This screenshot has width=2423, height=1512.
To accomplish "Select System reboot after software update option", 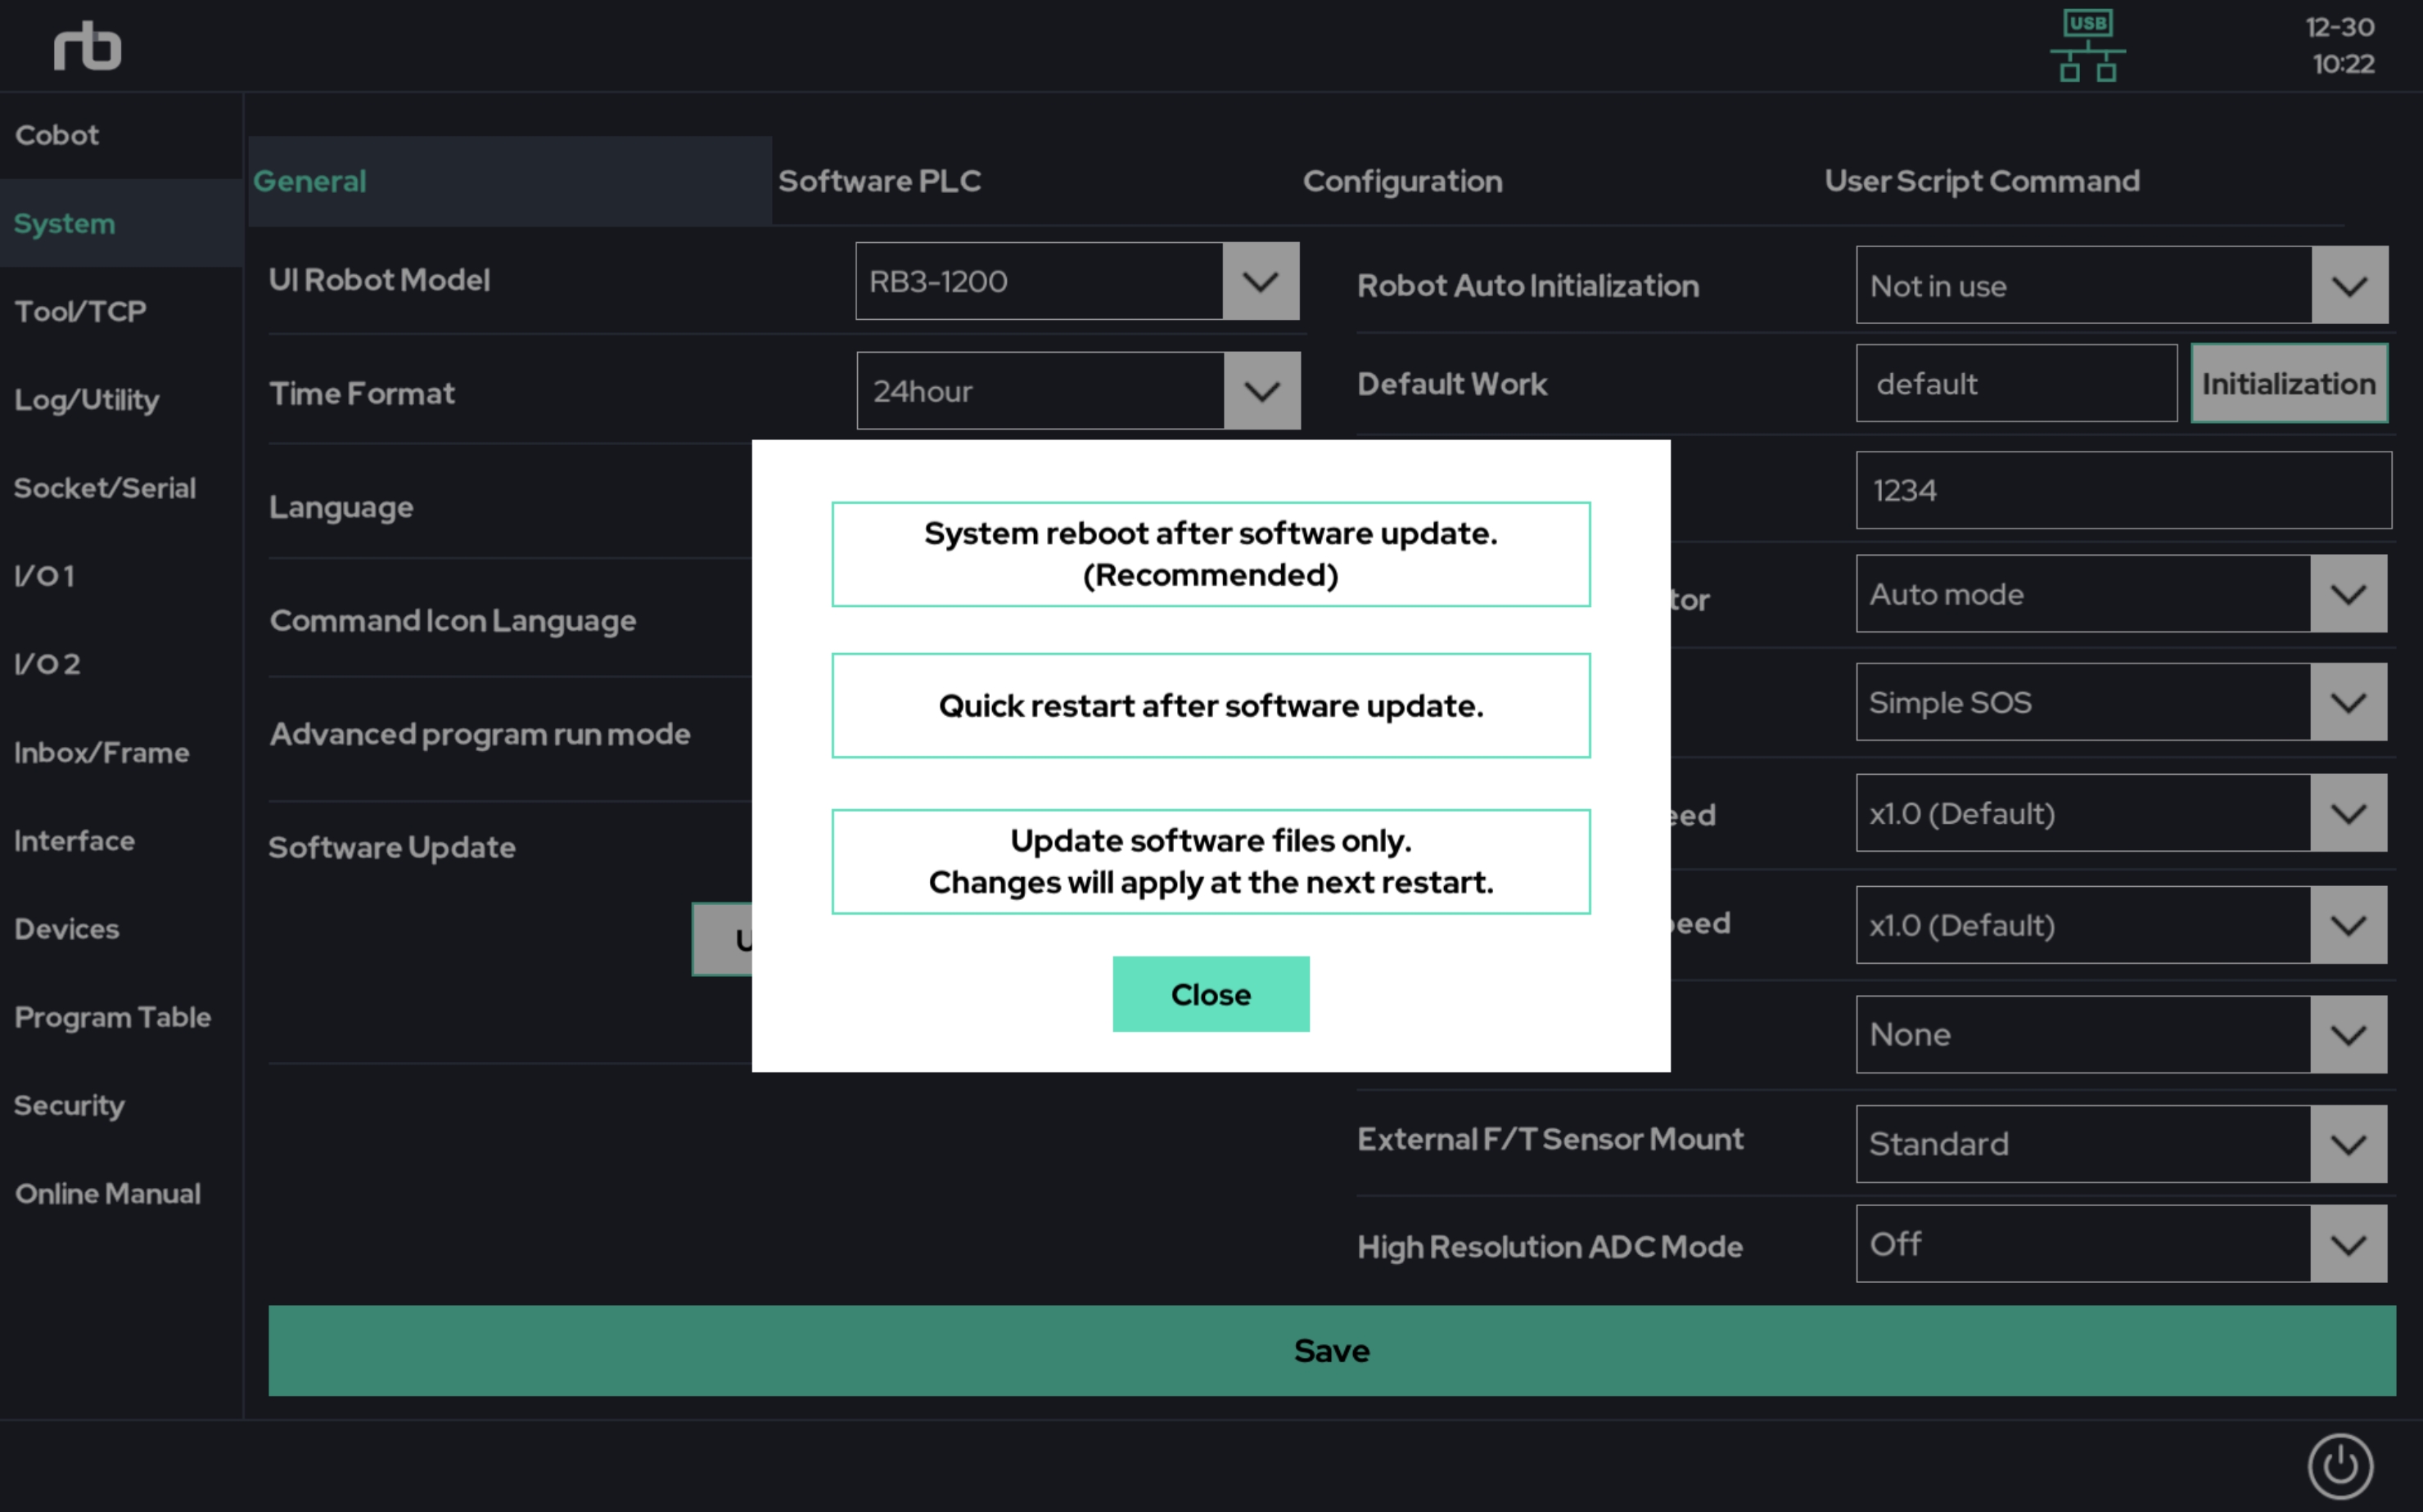I will point(1211,554).
